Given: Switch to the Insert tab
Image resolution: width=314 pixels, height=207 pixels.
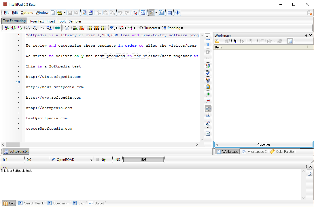Looking at the screenshot, I should tap(51, 21).
